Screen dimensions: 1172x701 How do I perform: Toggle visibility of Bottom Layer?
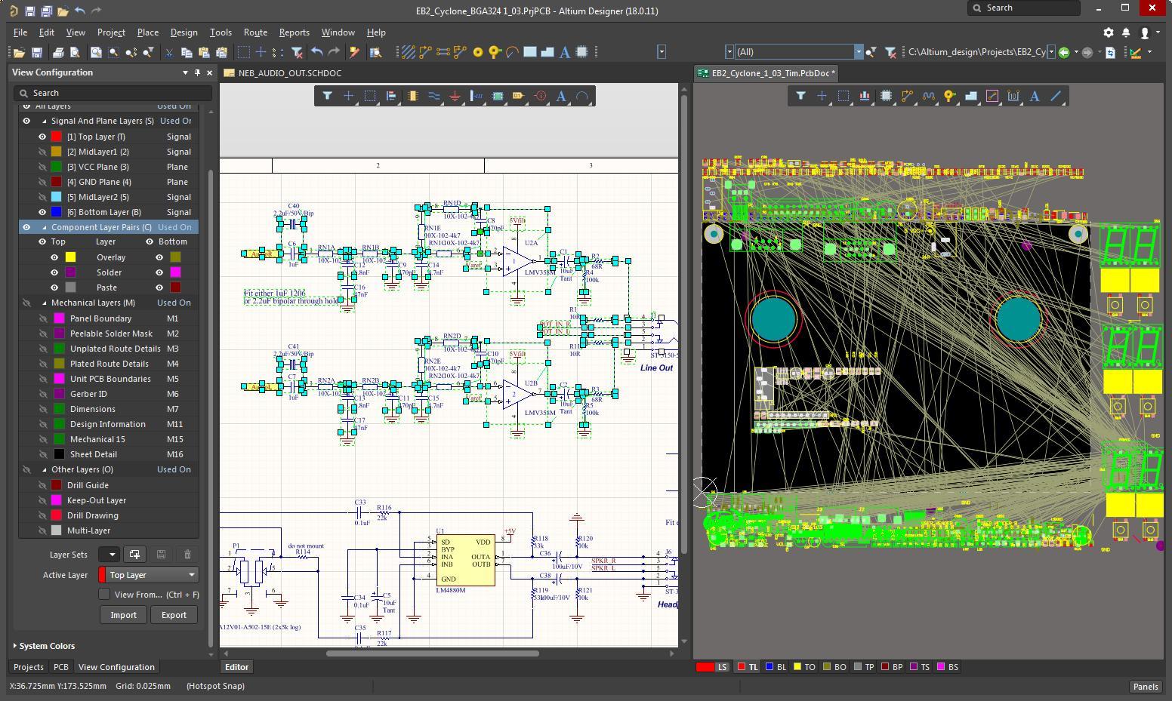(42, 212)
